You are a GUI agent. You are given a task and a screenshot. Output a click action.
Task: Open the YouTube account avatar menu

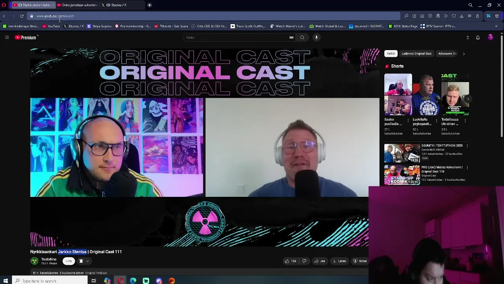click(490, 37)
